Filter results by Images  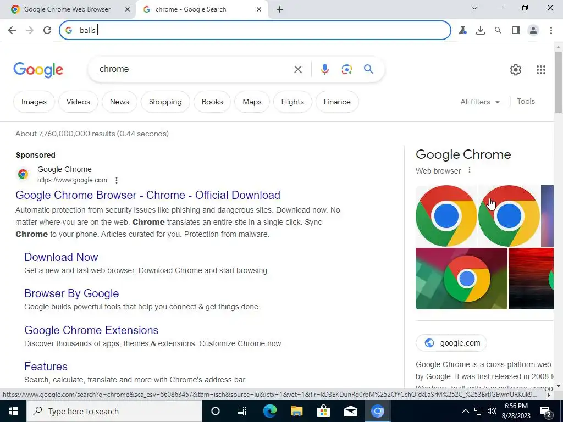click(34, 102)
